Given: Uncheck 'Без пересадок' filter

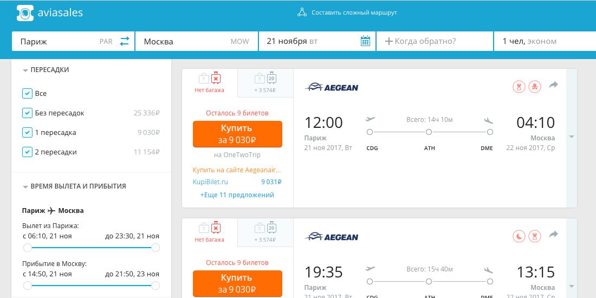Looking at the screenshot, I should coord(27,113).
